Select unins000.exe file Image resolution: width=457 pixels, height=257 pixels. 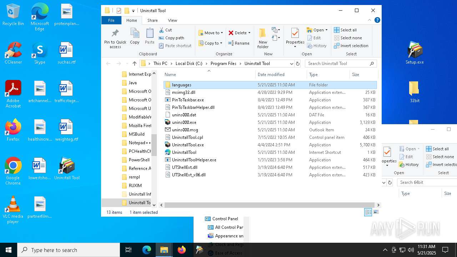(x=270, y=122)
